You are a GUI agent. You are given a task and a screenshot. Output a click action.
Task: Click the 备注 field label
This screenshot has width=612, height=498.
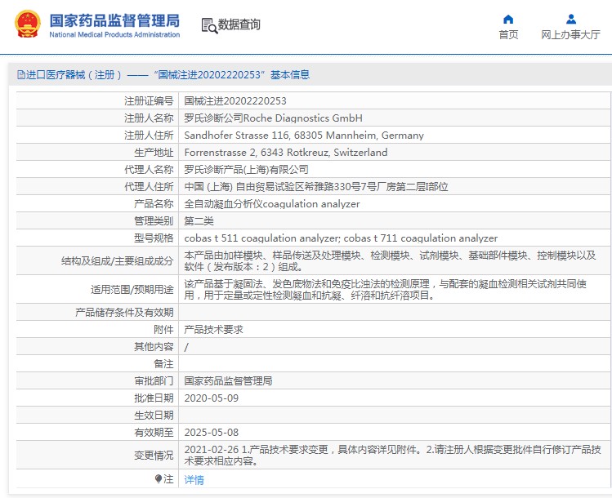[x=163, y=364]
